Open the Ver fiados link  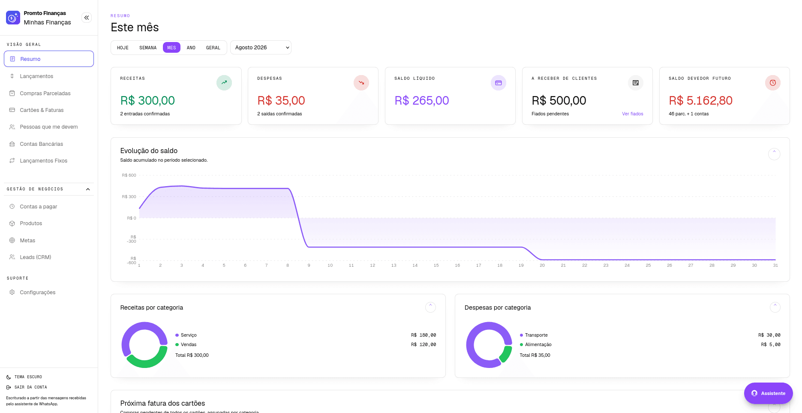[x=633, y=114]
